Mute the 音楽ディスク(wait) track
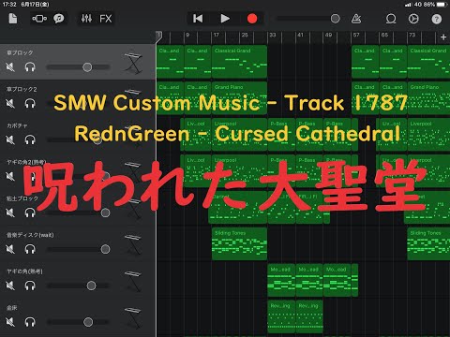The width and height of the screenshot is (450, 337). tap(10, 249)
